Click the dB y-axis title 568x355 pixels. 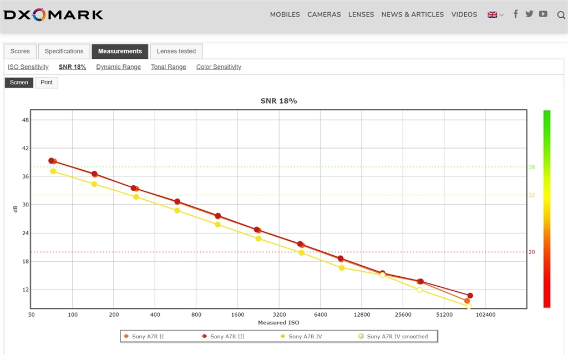15,209
